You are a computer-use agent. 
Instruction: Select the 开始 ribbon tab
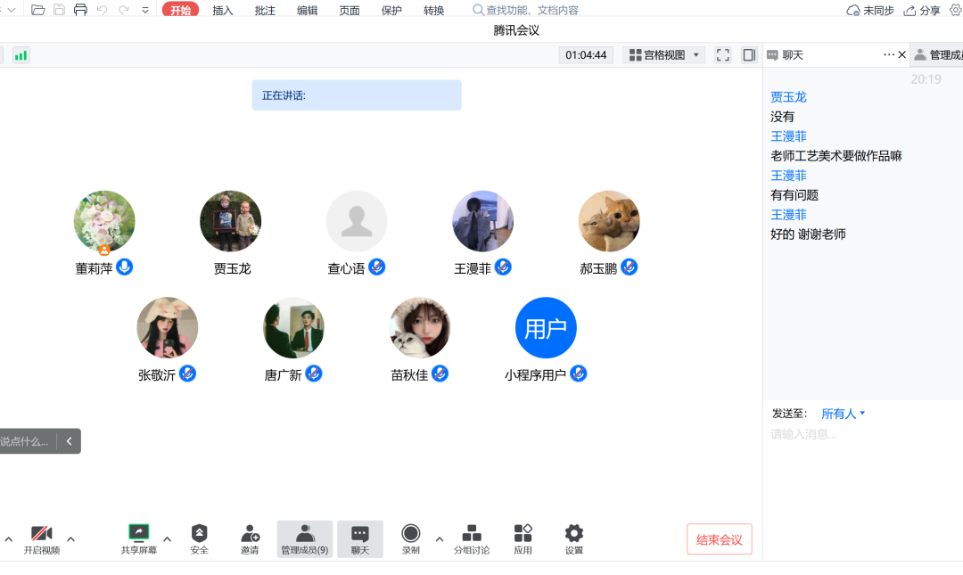180,11
